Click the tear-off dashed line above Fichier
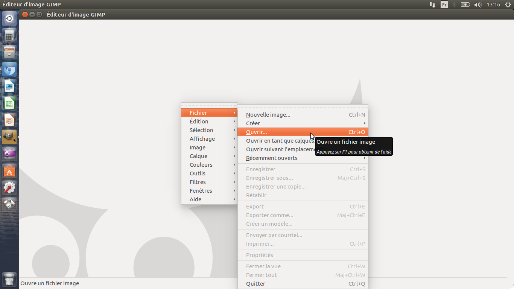The width and height of the screenshot is (514, 289). click(209, 105)
